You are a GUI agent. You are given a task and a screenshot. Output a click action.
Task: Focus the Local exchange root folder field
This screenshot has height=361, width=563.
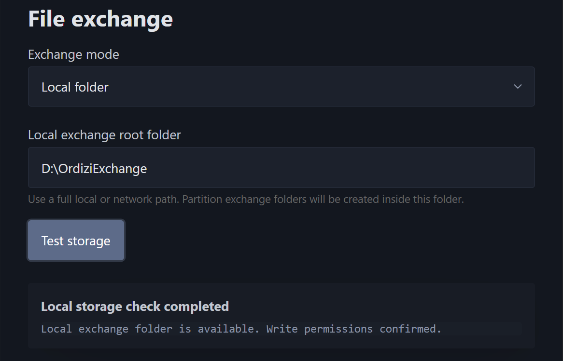(281, 167)
